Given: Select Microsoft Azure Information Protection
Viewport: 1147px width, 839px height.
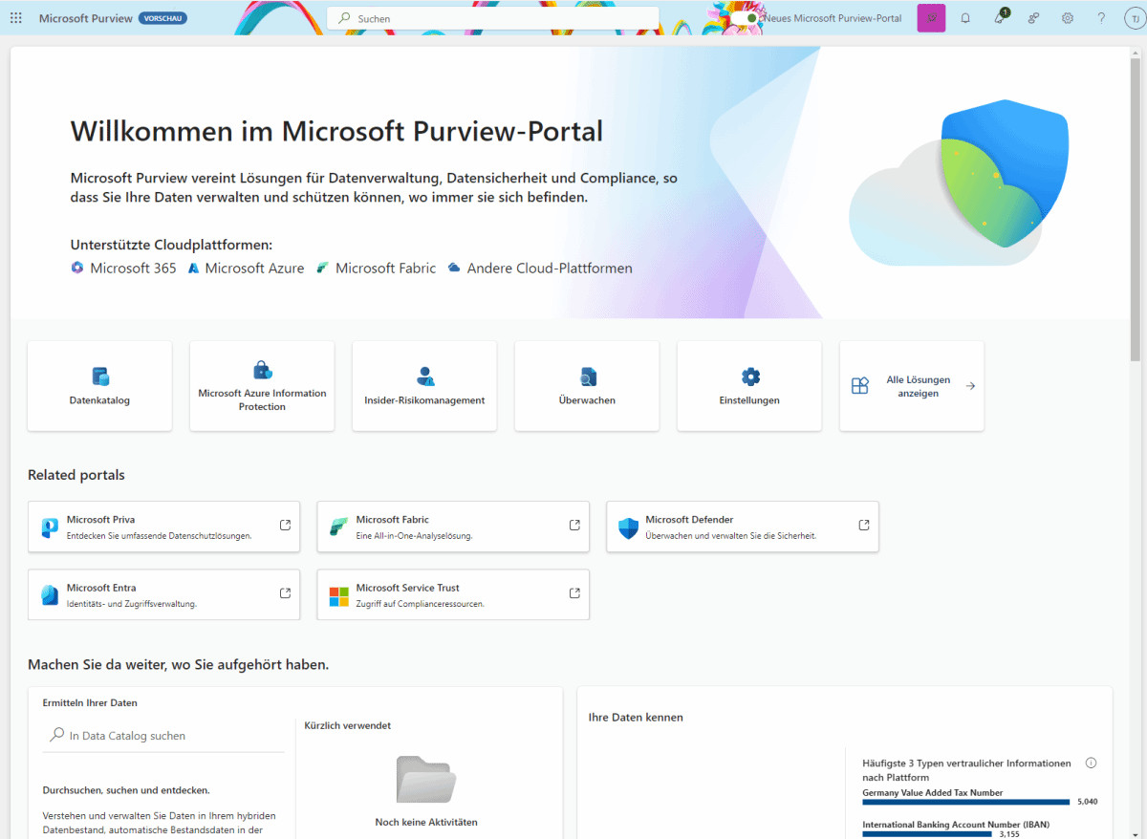Looking at the screenshot, I should 262,386.
